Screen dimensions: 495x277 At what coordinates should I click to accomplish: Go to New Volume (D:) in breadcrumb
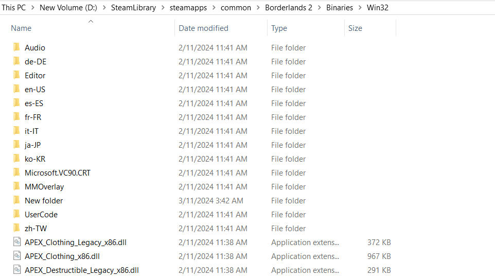click(68, 8)
